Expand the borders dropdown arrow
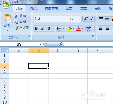113x104 pixels. (x=64, y=29)
